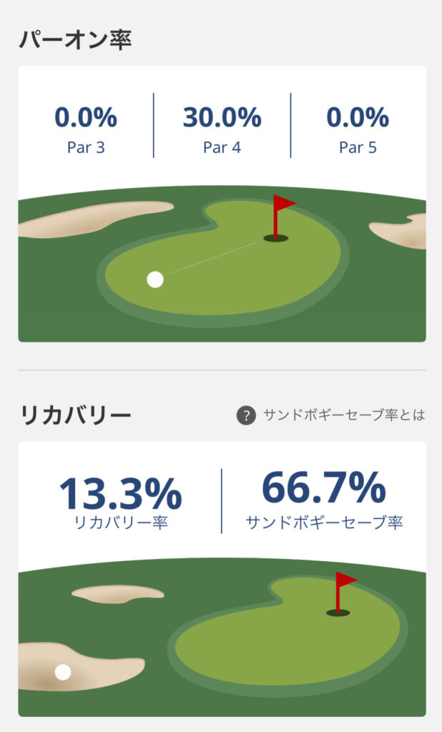Tap the red flag in recovery illustration
Viewport: 442px width, 732px height.
(345, 582)
